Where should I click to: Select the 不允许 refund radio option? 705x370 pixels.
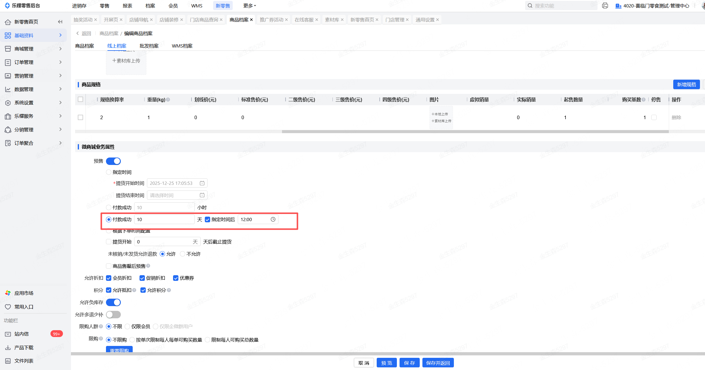183,254
